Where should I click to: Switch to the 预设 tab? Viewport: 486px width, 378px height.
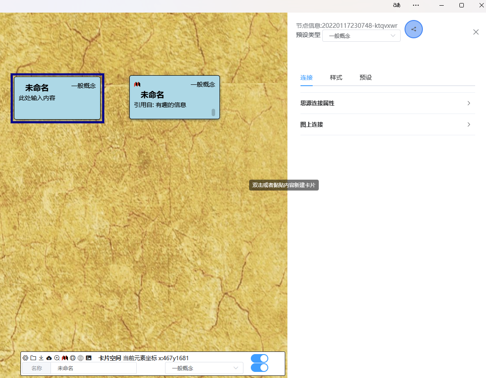[365, 77]
